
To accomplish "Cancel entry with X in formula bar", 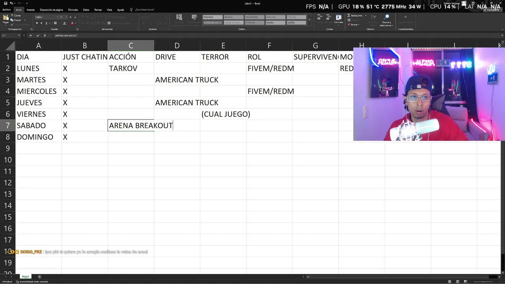I will pos(31,35).
